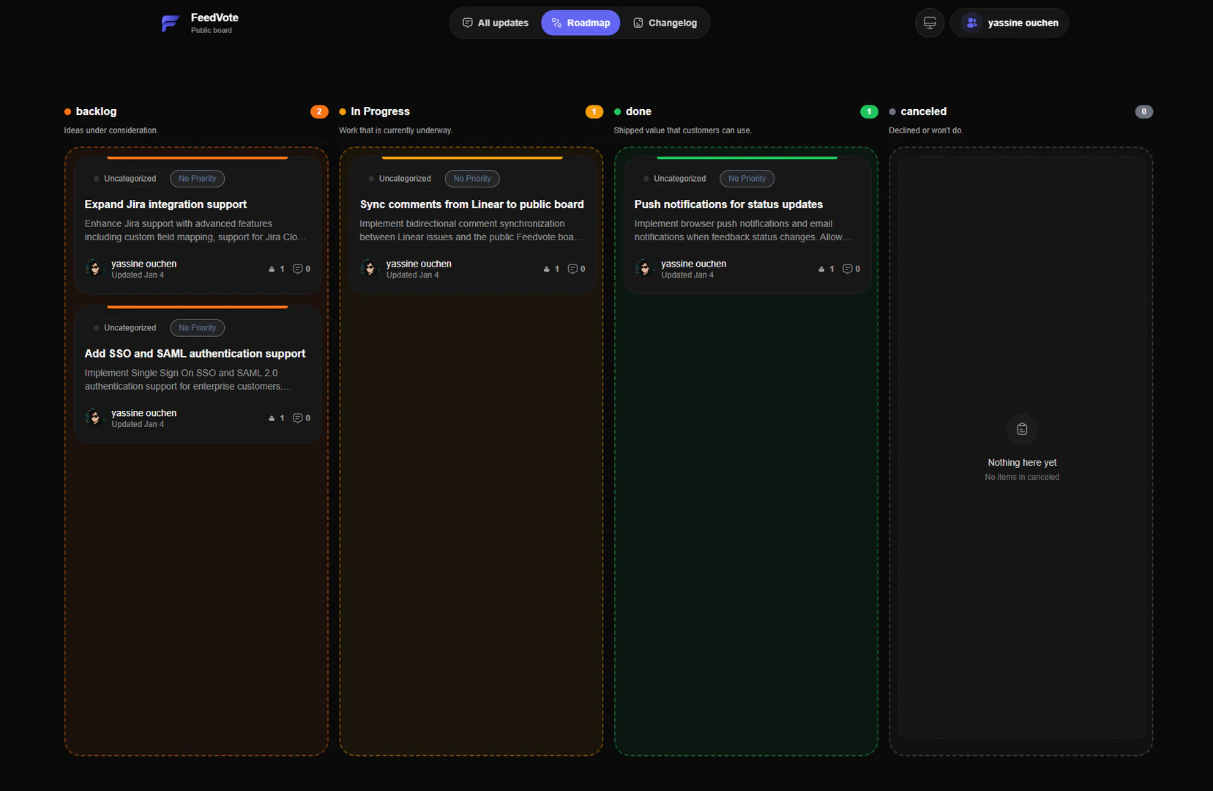Open the Push notifications for status updates card
The height and width of the screenshot is (791, 1213).
click(x=728, y=204)
